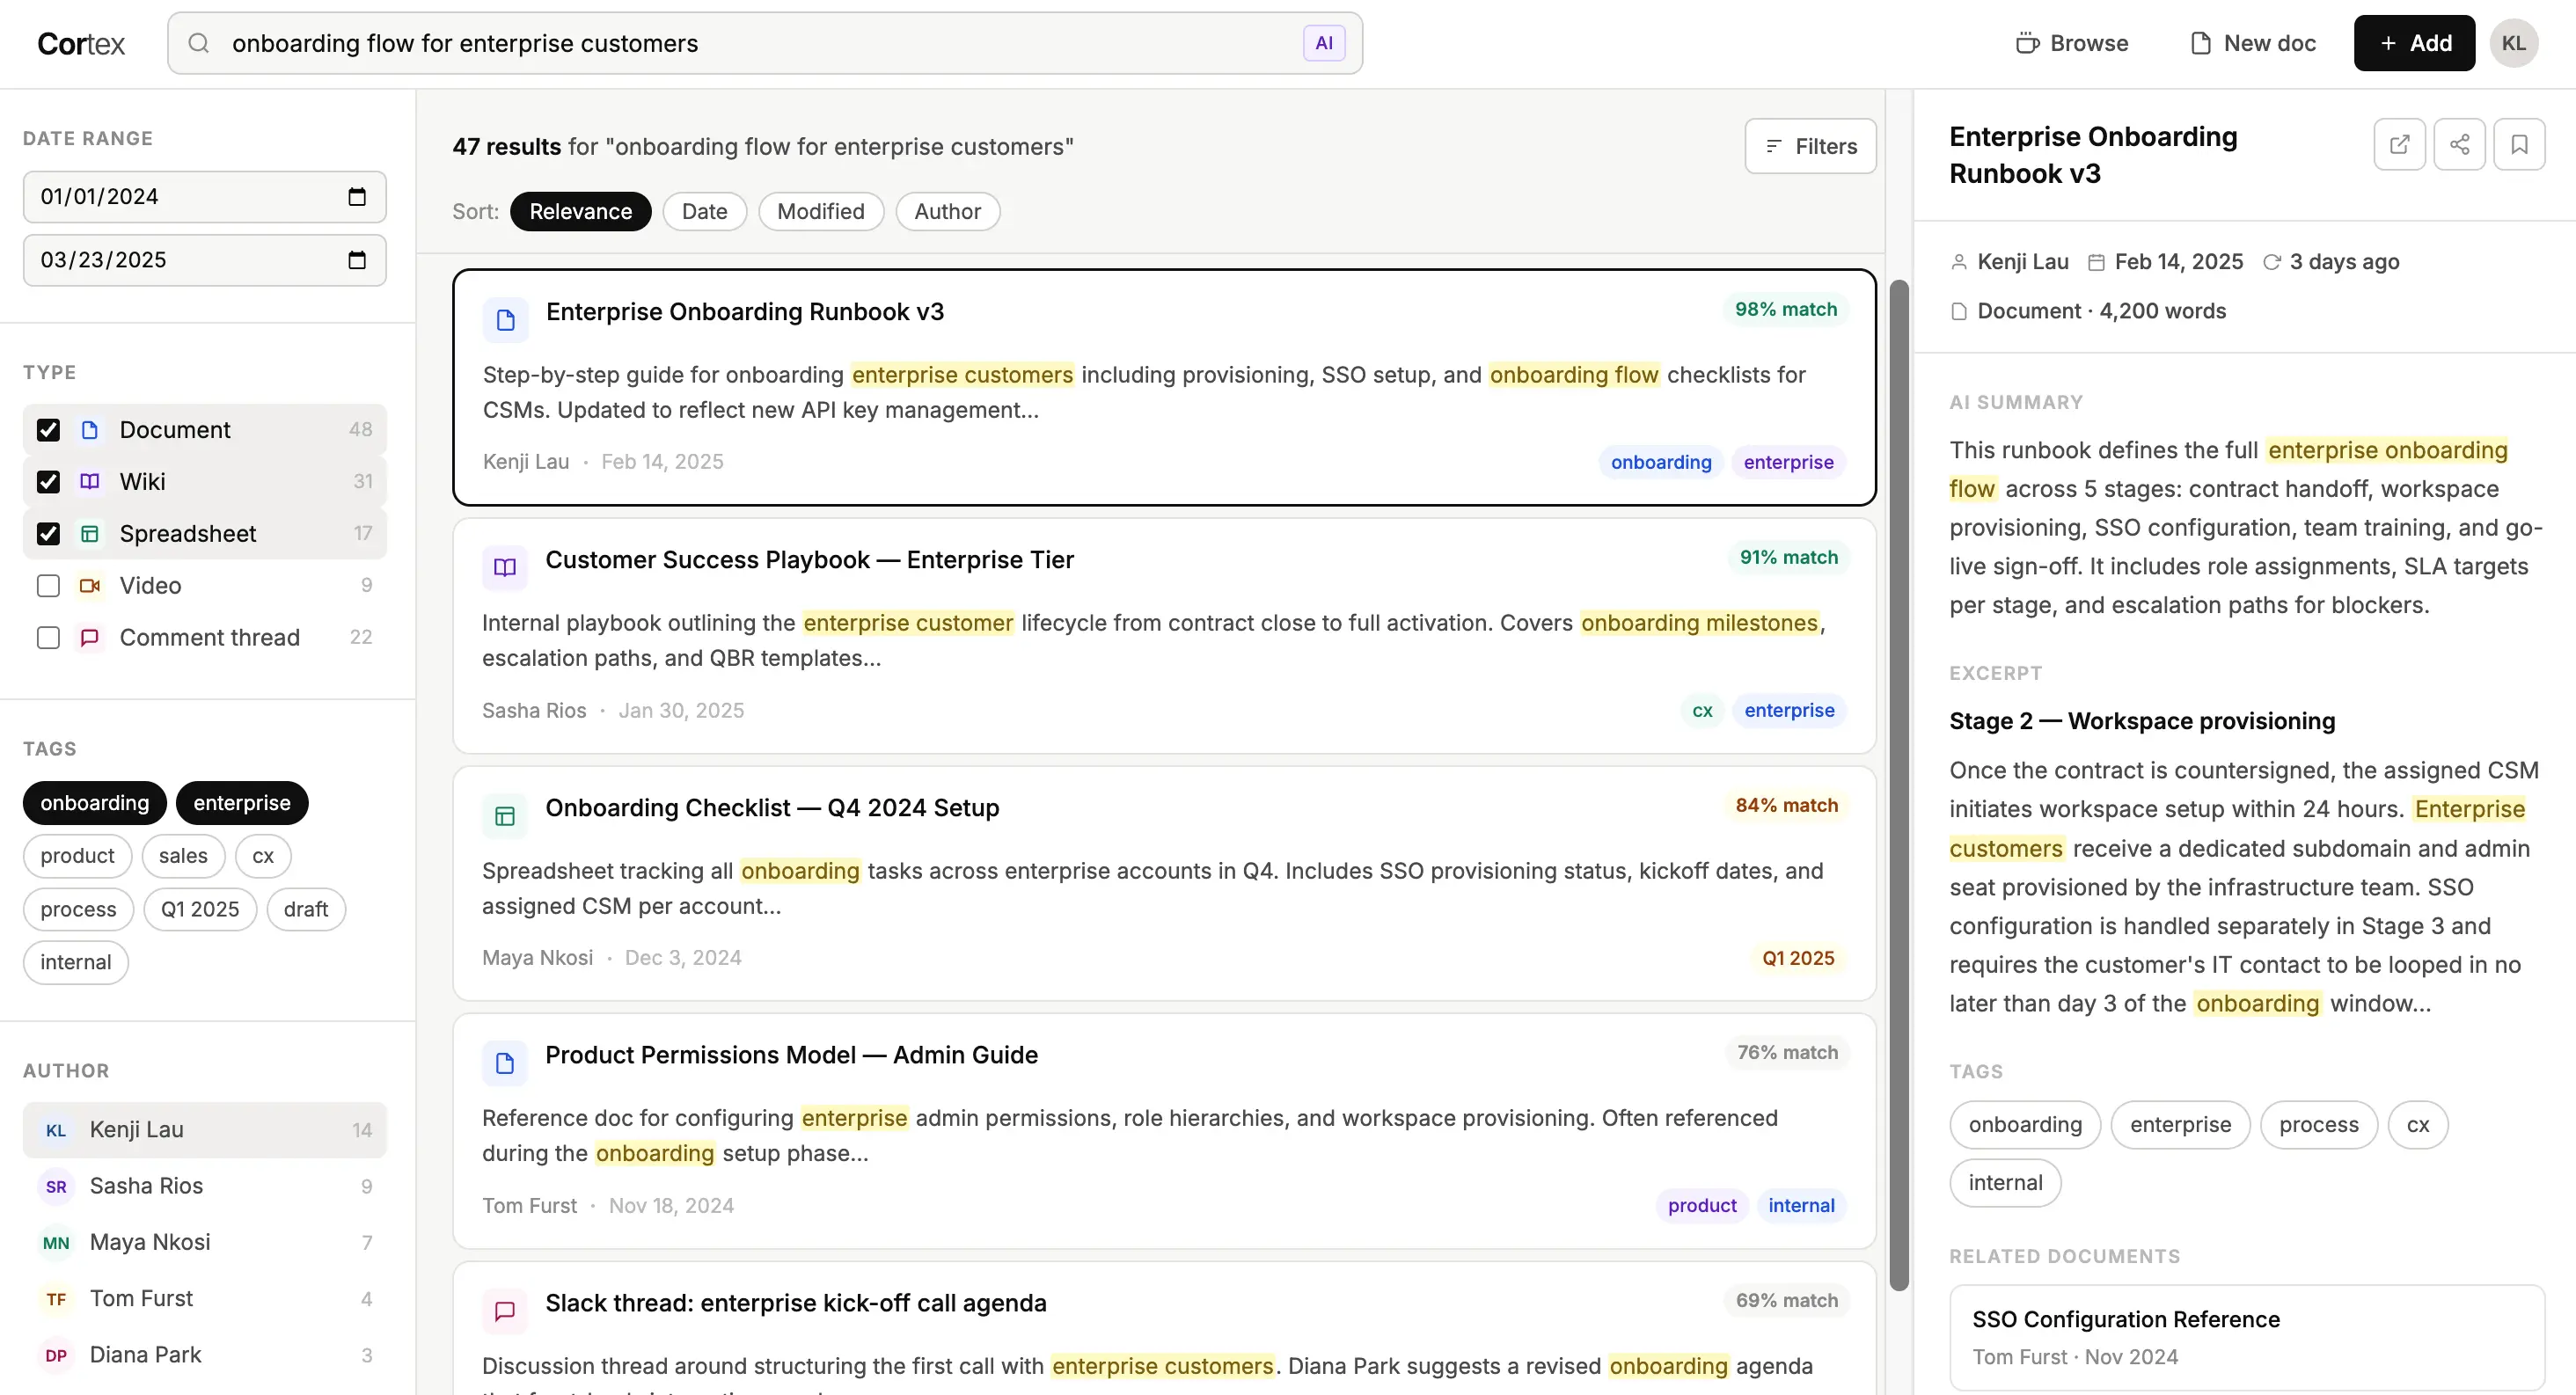Bookmark the Enterprise Onboarding Runbook
Screen dimensions: 2576x1395
pos(2519,145)
